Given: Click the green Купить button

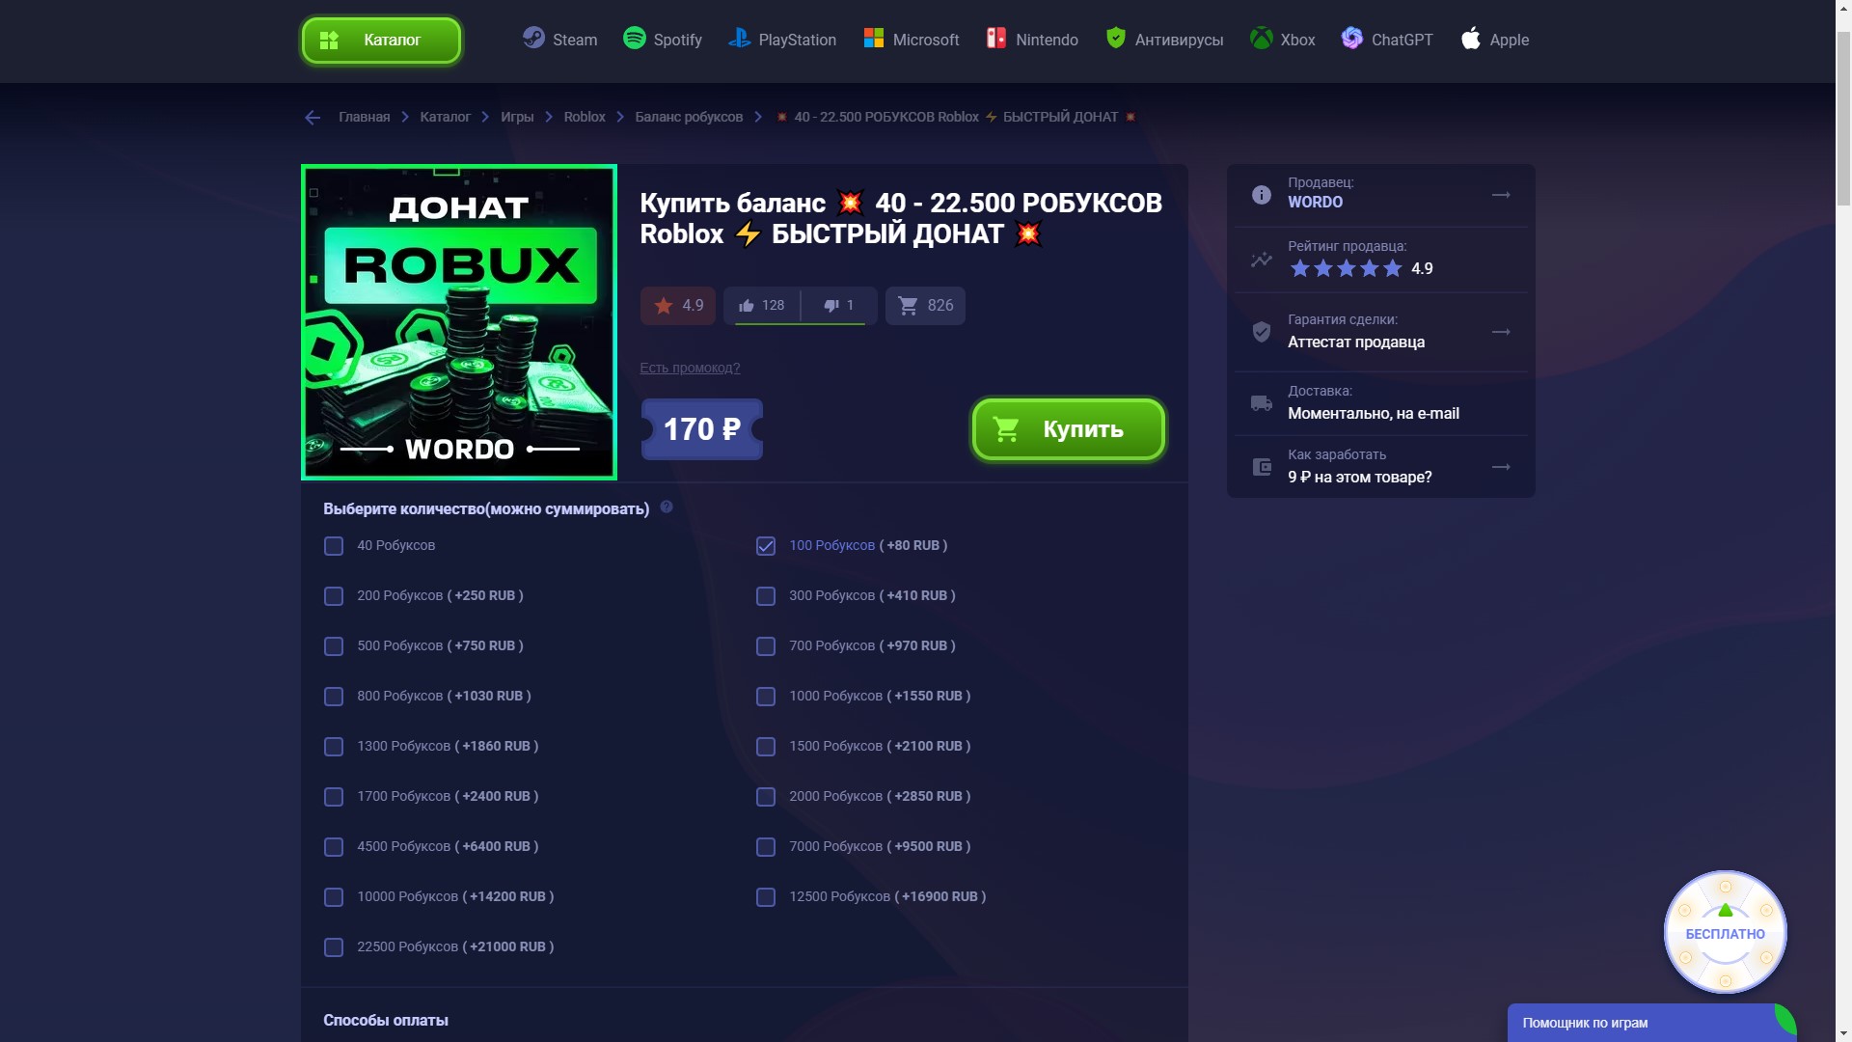Looking at the screenshot, I should tap(1069, 429).
